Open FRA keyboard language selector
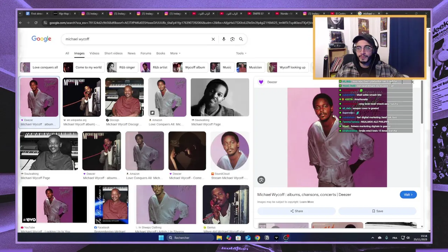Image resolution: width=448 pixels, height=252 pixels. click(395, 238)
